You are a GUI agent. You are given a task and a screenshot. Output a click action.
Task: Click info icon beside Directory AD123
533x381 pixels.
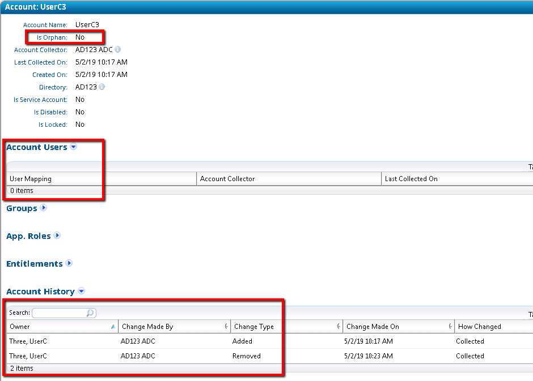[101, 87]
